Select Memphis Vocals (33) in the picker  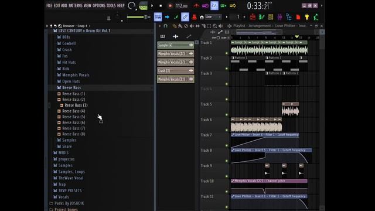[176, 79]
